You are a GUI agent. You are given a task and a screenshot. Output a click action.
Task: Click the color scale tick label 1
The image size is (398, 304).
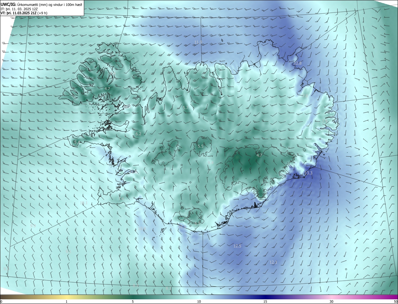[x=67, y=302]
